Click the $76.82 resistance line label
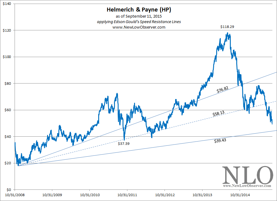The height and width of the screenshot is (201, 277). (223, 90)
